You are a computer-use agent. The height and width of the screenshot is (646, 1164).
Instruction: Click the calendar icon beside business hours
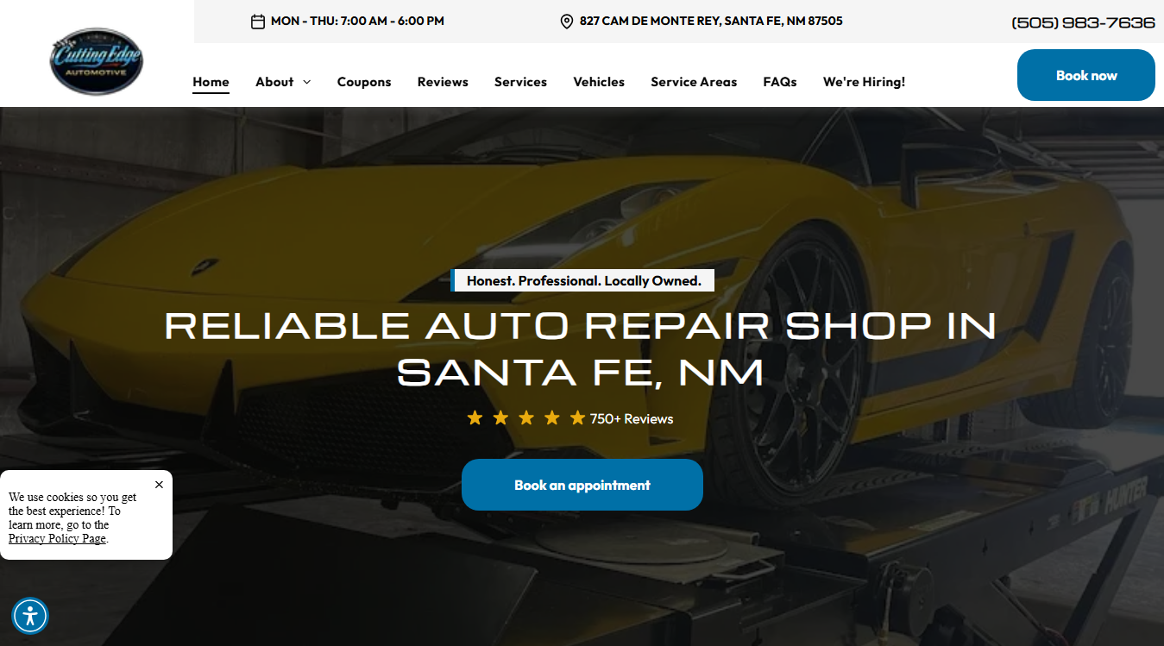pyautogui.click(x=258, y=22)
